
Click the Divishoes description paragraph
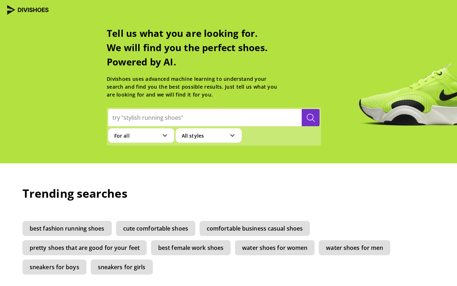pyautogui.click(x=192, y=87)
